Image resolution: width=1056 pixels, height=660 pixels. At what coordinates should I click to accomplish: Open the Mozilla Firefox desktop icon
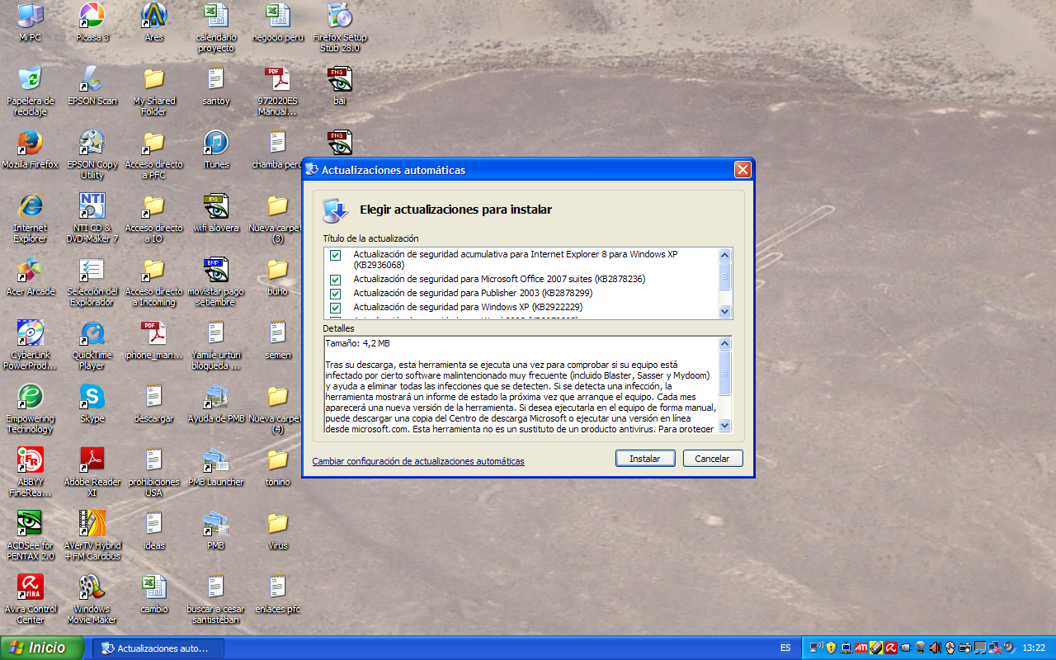pyautogui.click(x=30, y=143)
